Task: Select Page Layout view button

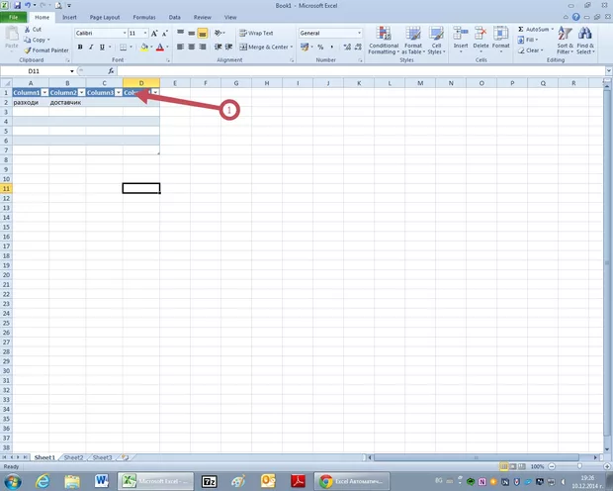Action: [512, 466]
